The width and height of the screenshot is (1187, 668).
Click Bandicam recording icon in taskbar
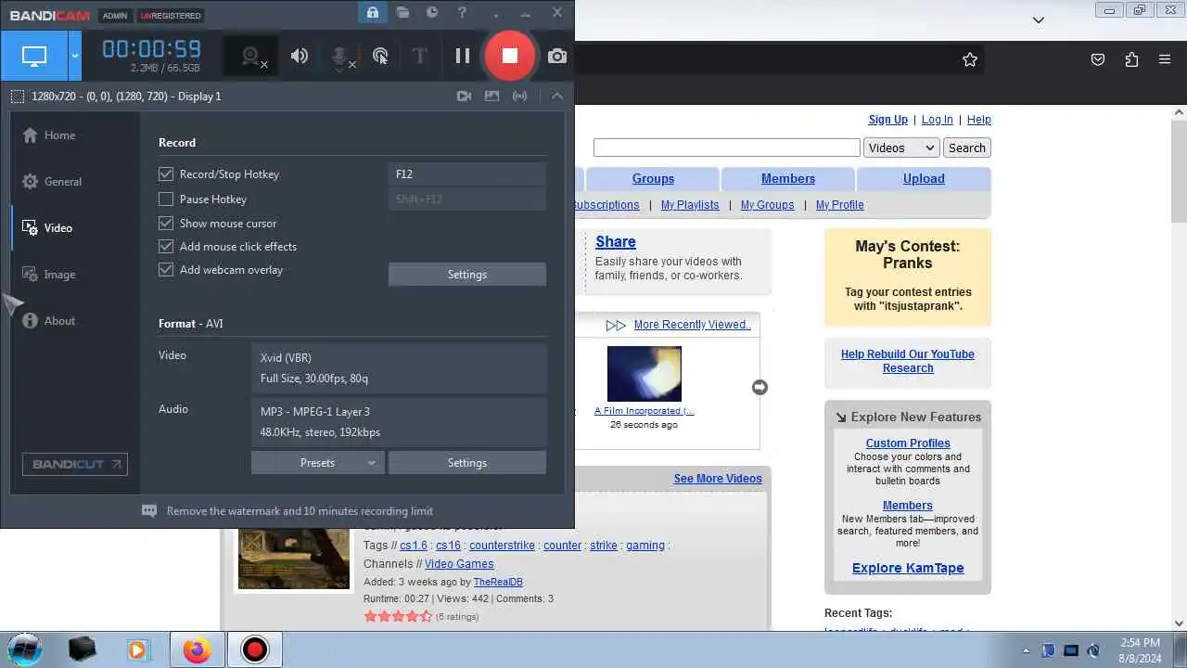254,650
